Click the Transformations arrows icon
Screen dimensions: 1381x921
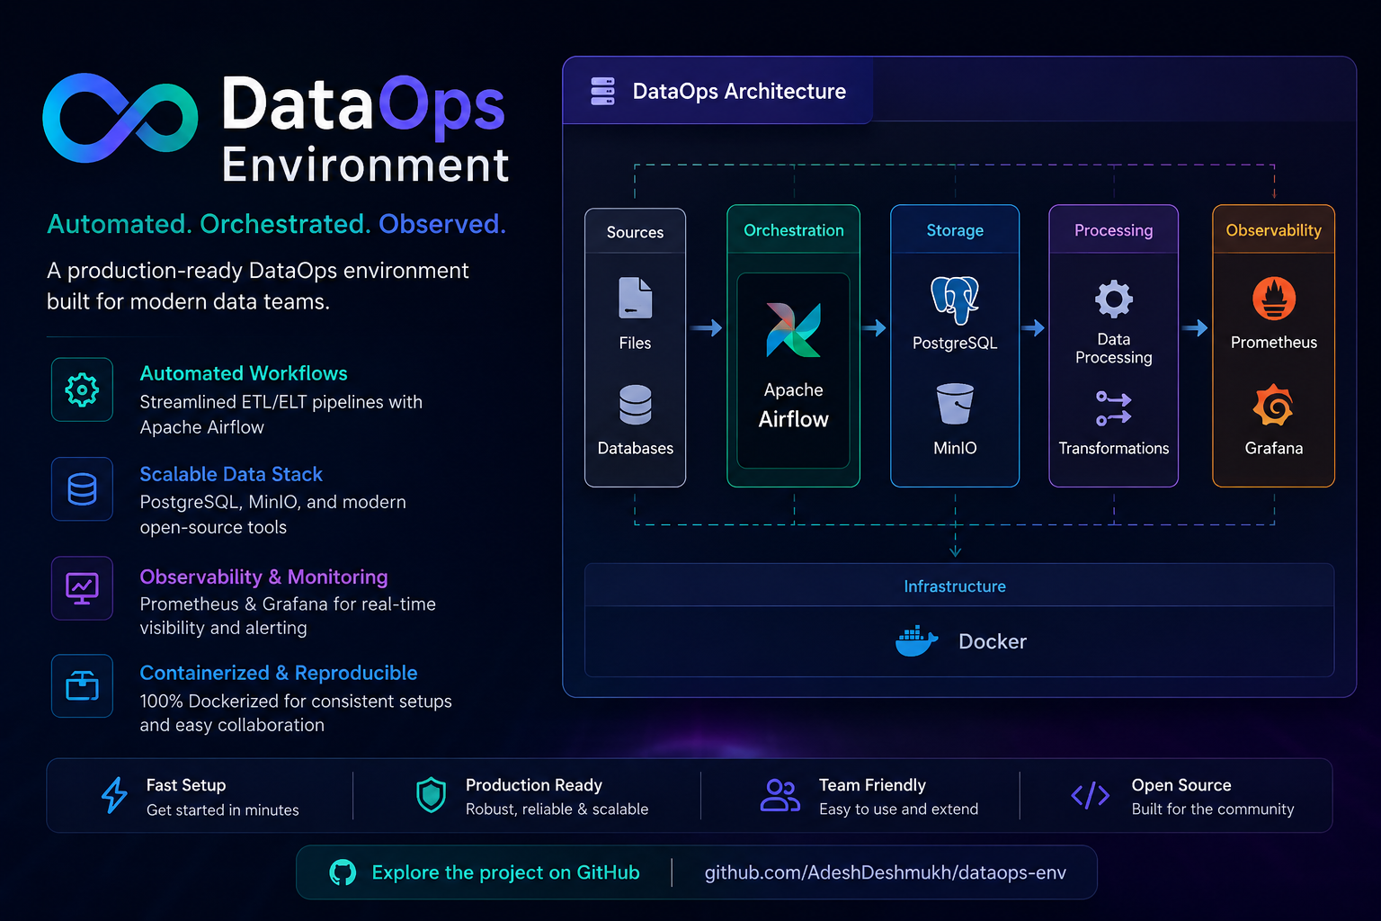(1113, 407)
